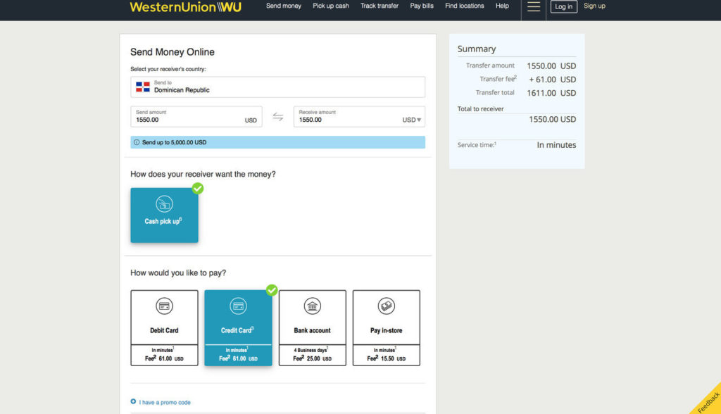Click the Send Money Online heading
Image resolution: width=721 pixels, height=414 pixels.
173,52
